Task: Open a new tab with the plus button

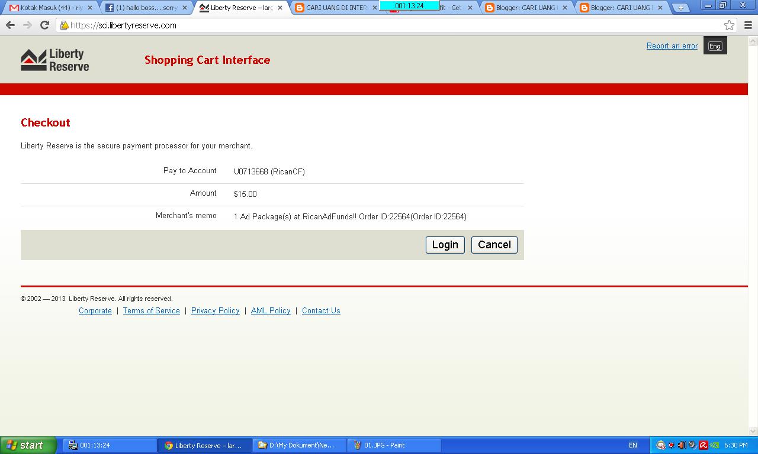Action: point(680,8)
